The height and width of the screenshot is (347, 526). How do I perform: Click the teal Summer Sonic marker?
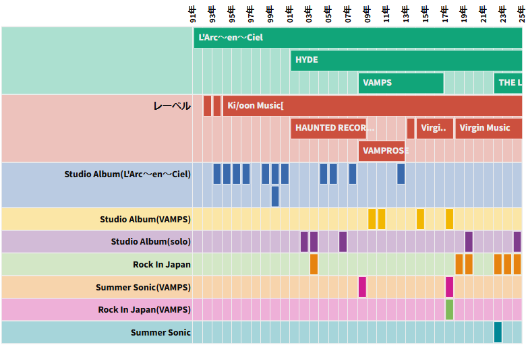click(x=498, y=332)
